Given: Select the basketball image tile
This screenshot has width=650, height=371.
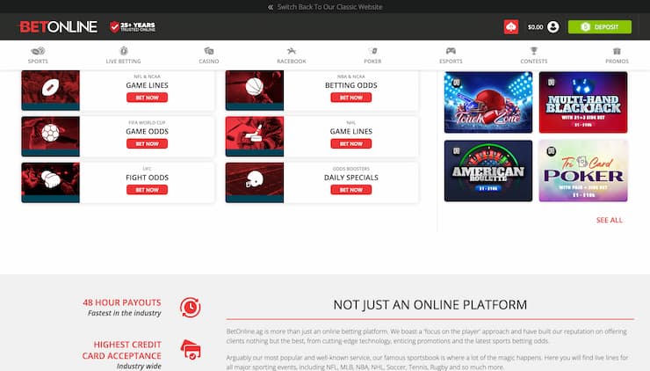Looking at the screenshot, I should click(x=255, y=90).
